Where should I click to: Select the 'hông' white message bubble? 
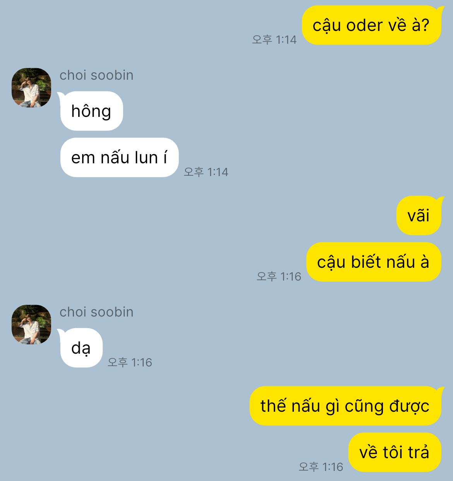tap(91, 111)
